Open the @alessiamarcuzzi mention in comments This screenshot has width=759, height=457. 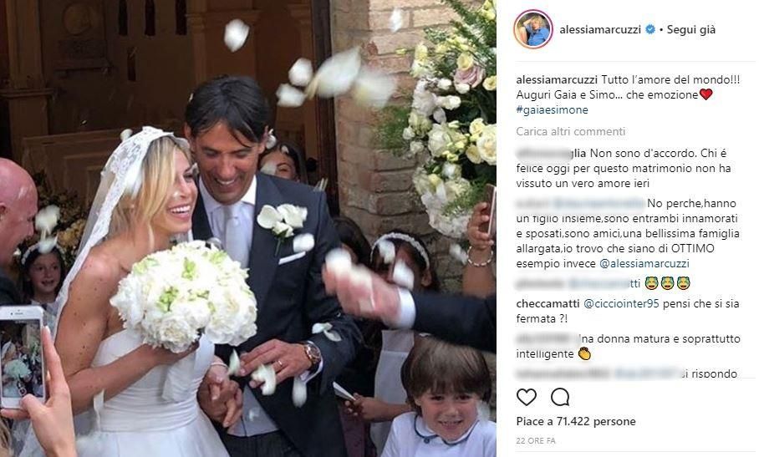point(644,263)
